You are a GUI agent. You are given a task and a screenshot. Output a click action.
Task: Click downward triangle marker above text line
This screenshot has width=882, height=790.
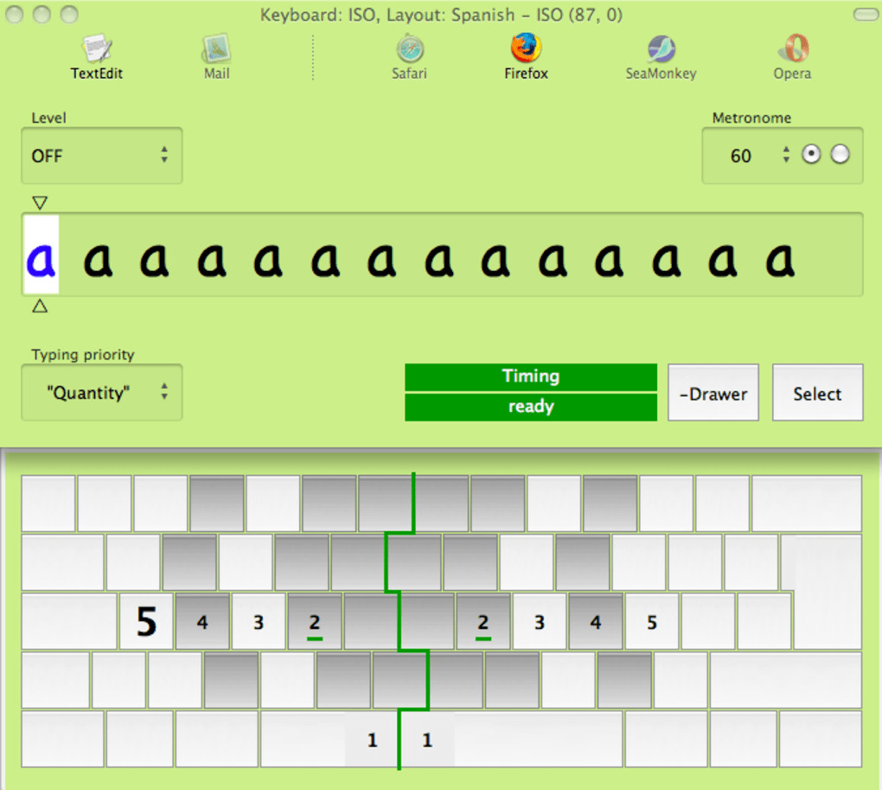[40, 202]
